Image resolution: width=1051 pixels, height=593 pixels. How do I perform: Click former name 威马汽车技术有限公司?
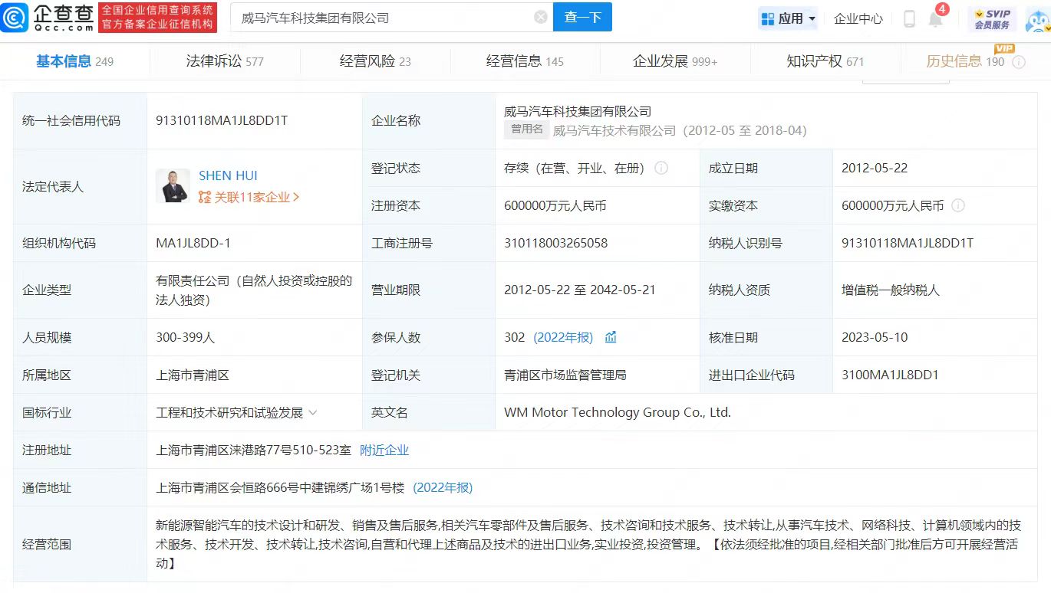(x=614, y=130)
